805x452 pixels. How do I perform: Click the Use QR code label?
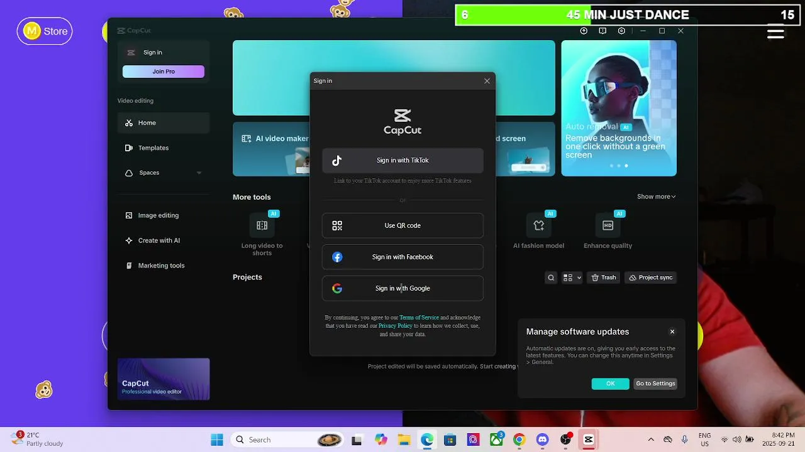(402, 225)
